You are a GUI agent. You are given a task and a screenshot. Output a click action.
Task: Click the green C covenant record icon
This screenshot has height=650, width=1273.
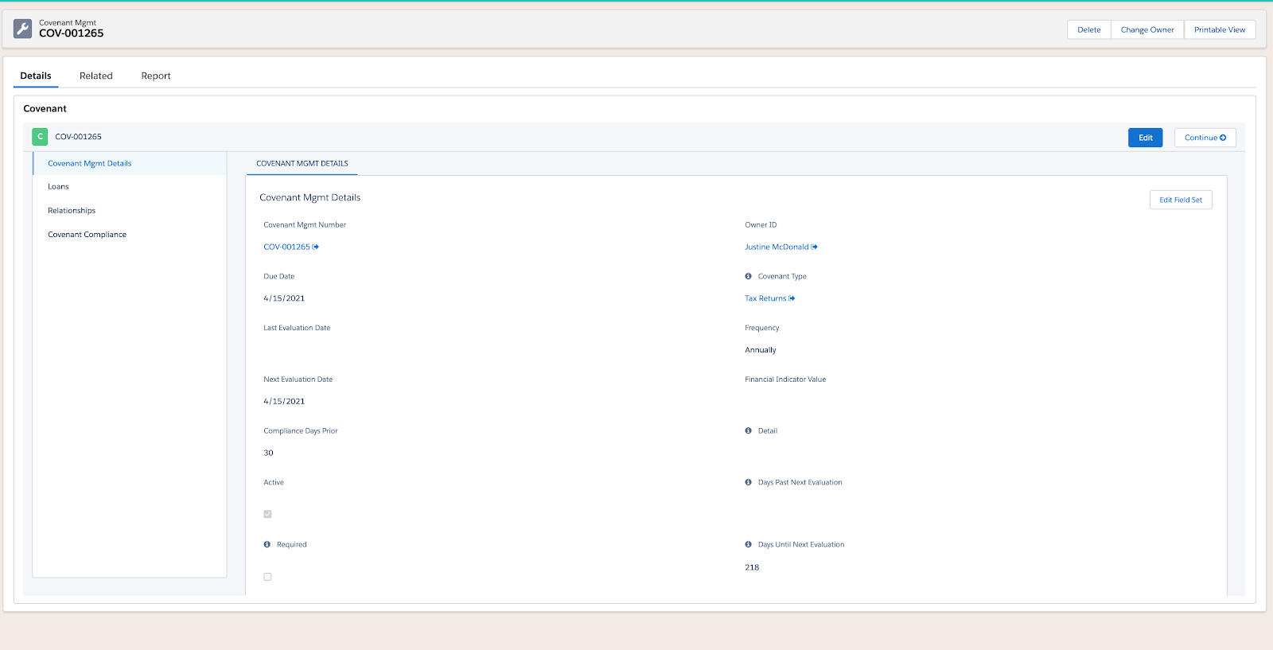click(40, 137)
